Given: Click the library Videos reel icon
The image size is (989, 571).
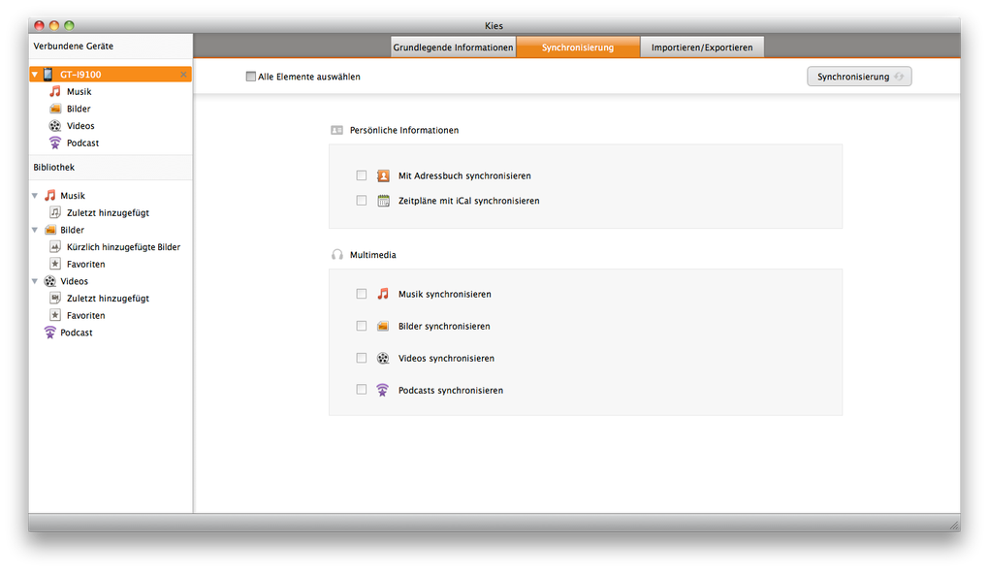Looking at the screenshot, I should pyautogui.click(x=49, y=281).
